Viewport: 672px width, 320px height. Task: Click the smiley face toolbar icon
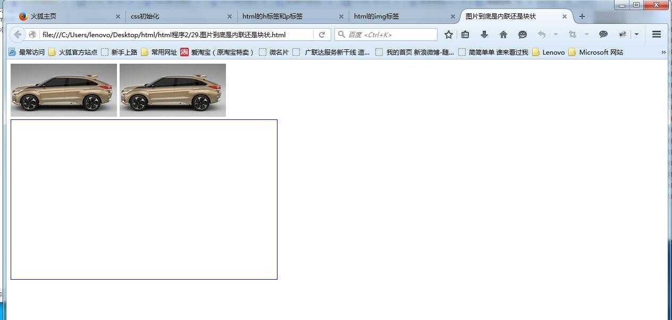click(x=523, y=34)
